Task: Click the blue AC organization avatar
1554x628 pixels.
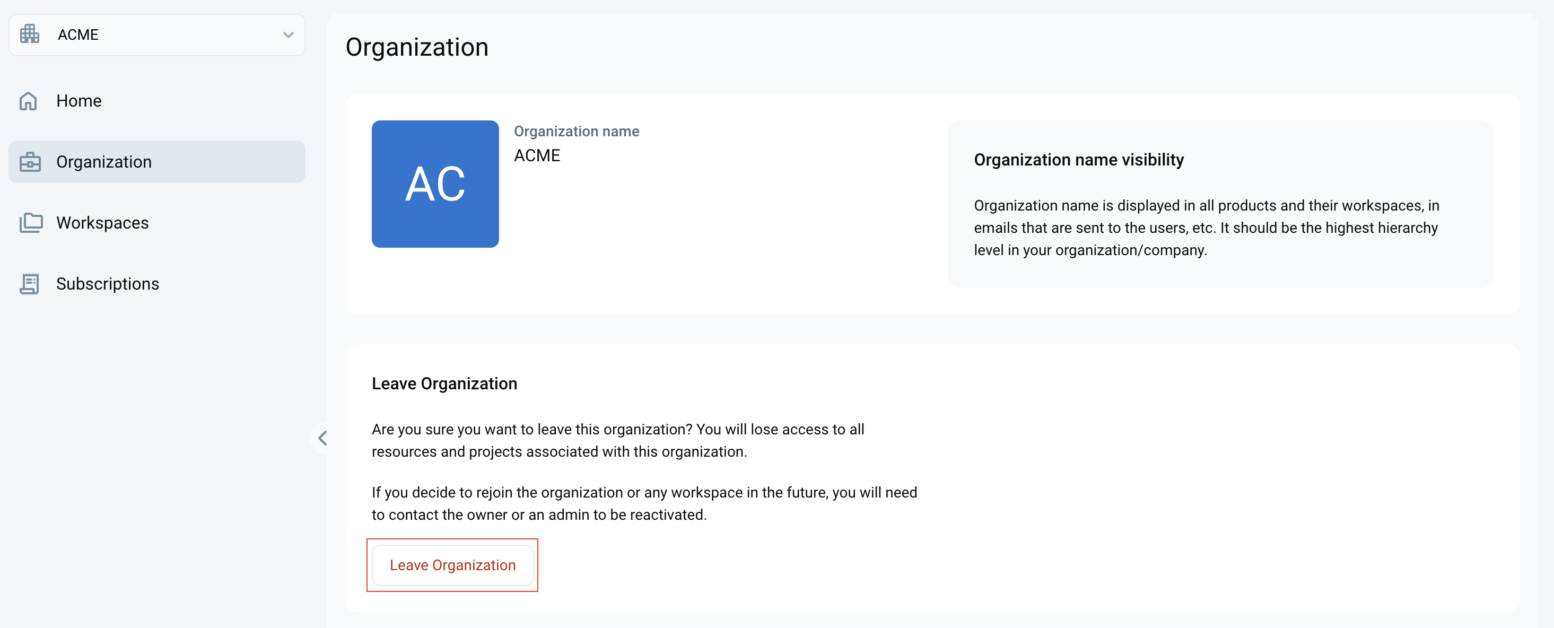Action: click(435, 184)
